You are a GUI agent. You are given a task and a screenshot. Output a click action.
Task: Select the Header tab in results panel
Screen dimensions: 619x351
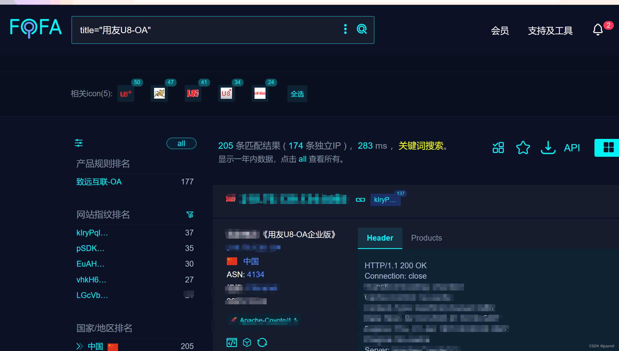380,238
